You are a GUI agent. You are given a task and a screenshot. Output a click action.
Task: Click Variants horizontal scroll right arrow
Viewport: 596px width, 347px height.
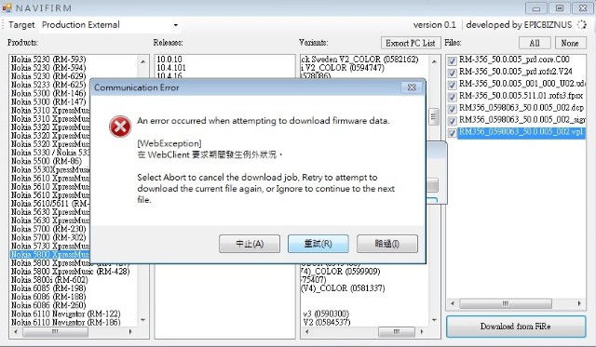(422, 332)
